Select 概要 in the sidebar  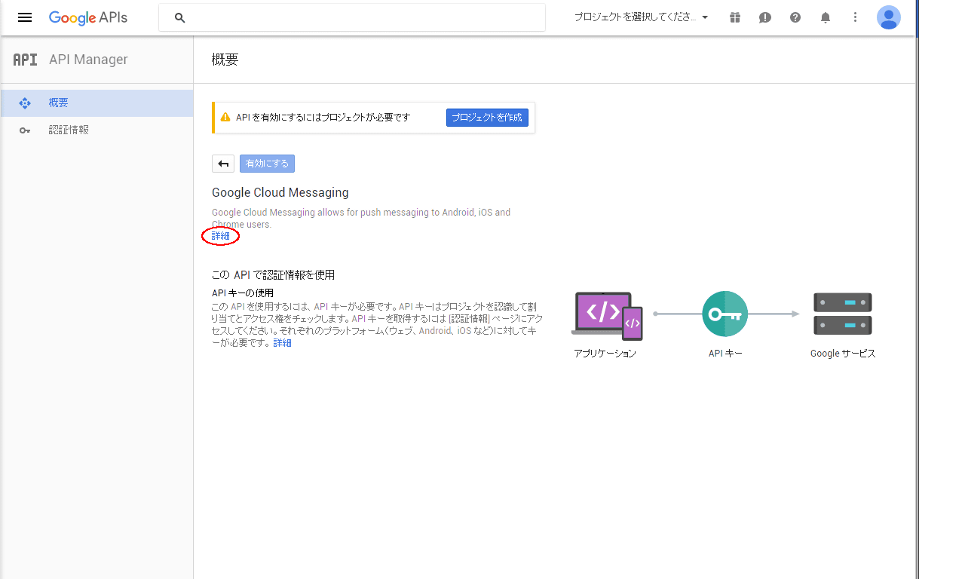[96, 103]
